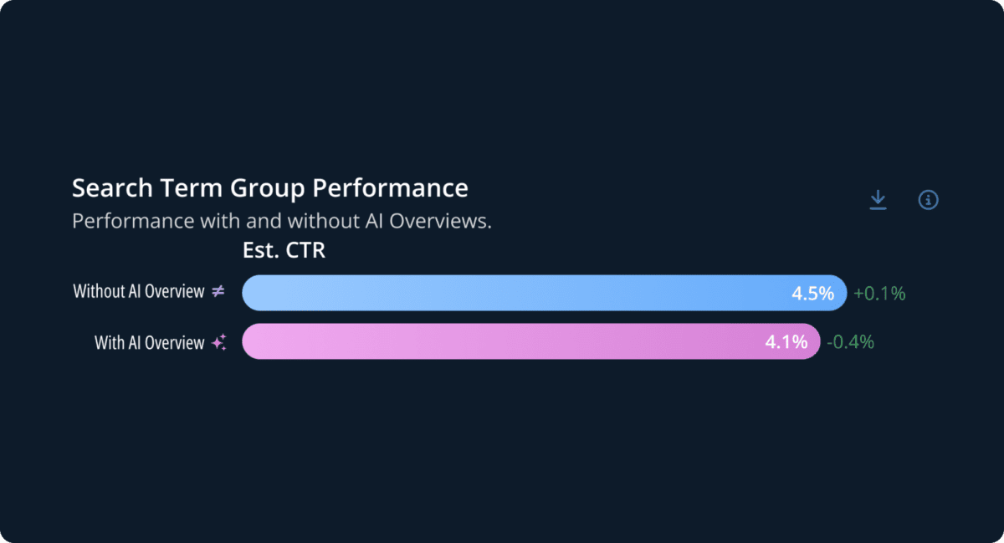Click the Search Term Group Performance title
Screen dimensions: 1004x543
[269, 187]
